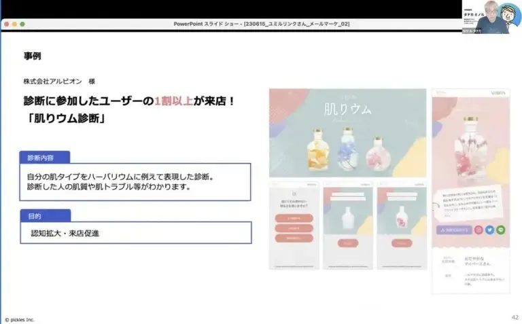This screenshot has width=522, height=324.
Task: Click the Twitter icon in result screenshot
Action: click(x=489, y=230)
